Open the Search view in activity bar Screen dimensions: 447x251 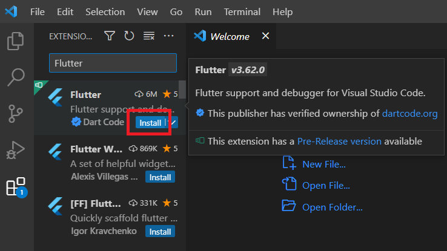coord(16,77)
